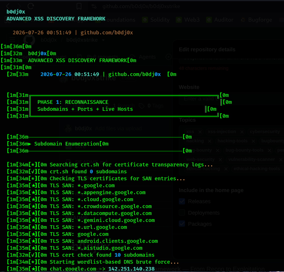Click the github.com/b0dj0x/b0dj0xstrike address bar
The height and width of the screenshot is (272, 284).
pos(141,6)
